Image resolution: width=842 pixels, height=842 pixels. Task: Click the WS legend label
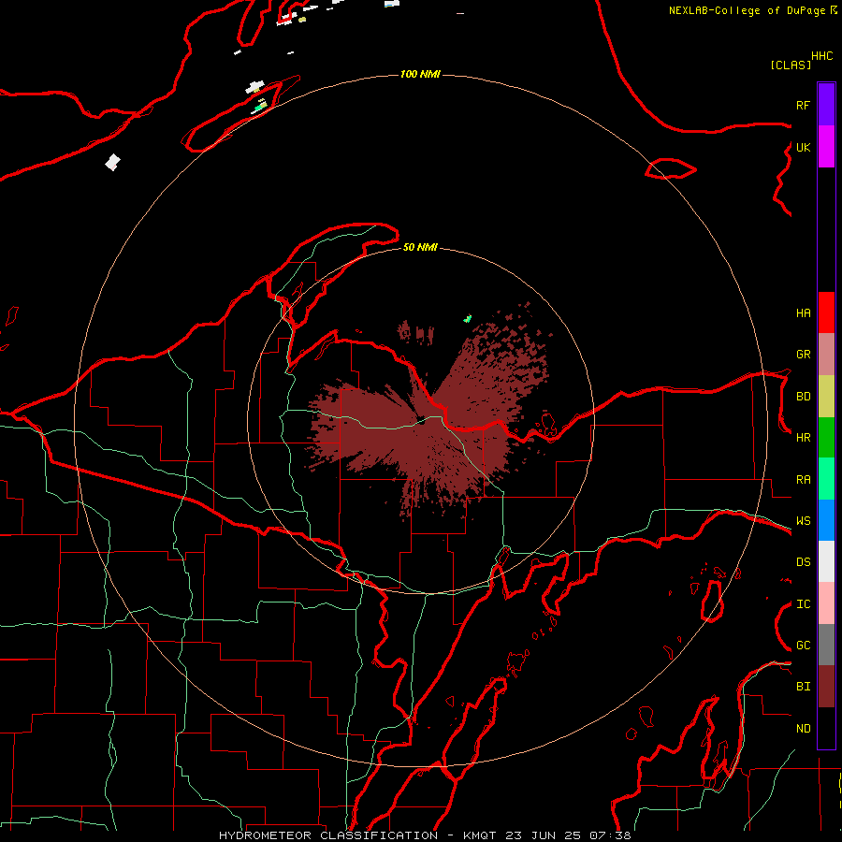804,521
